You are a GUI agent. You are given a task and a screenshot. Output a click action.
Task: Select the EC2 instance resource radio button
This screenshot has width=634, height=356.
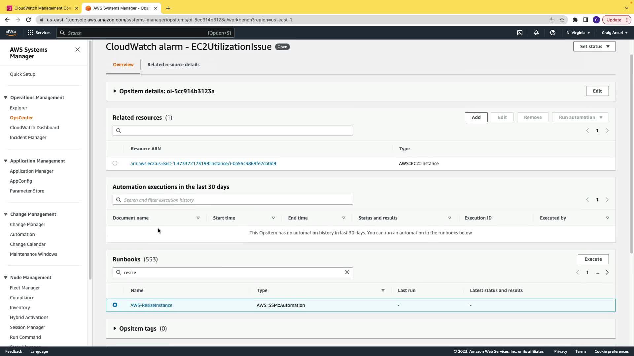coord(115,163)
